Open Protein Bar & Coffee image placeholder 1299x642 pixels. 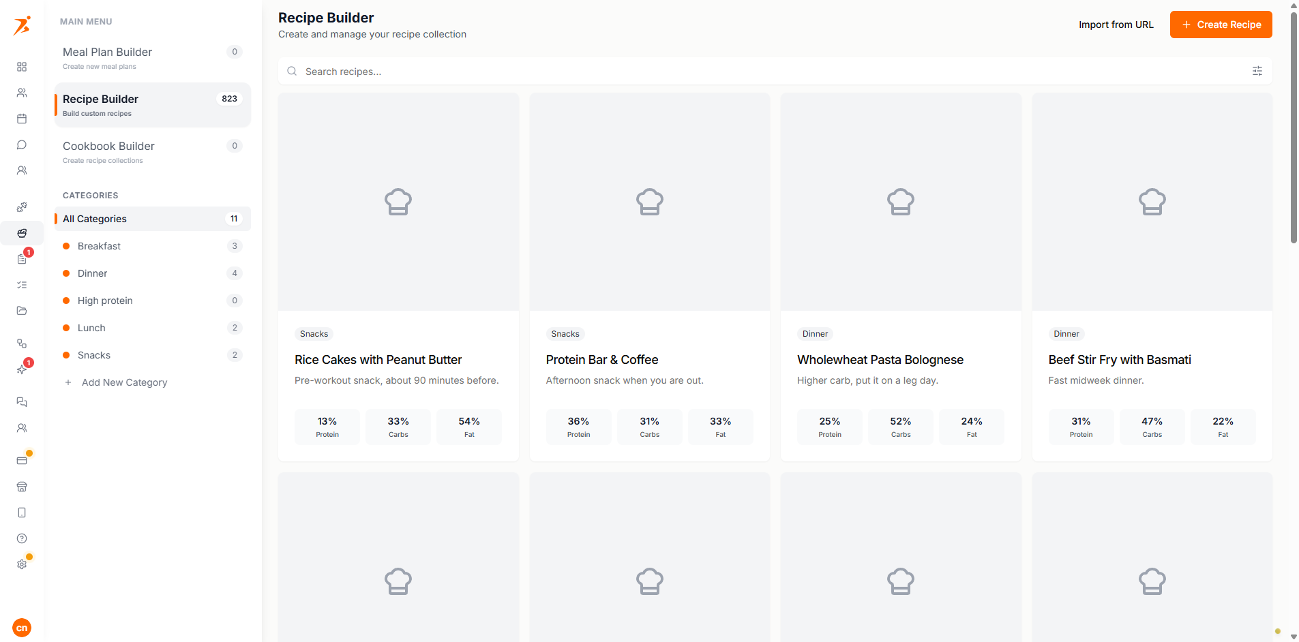(650, 202)
